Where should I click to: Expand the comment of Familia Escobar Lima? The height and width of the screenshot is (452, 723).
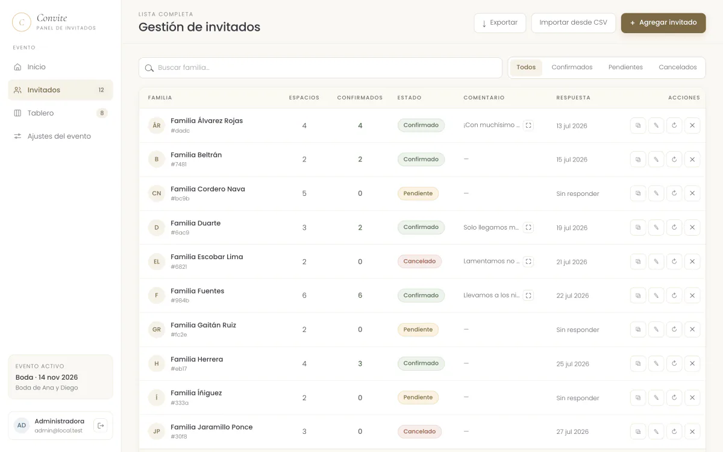[528, 262]
